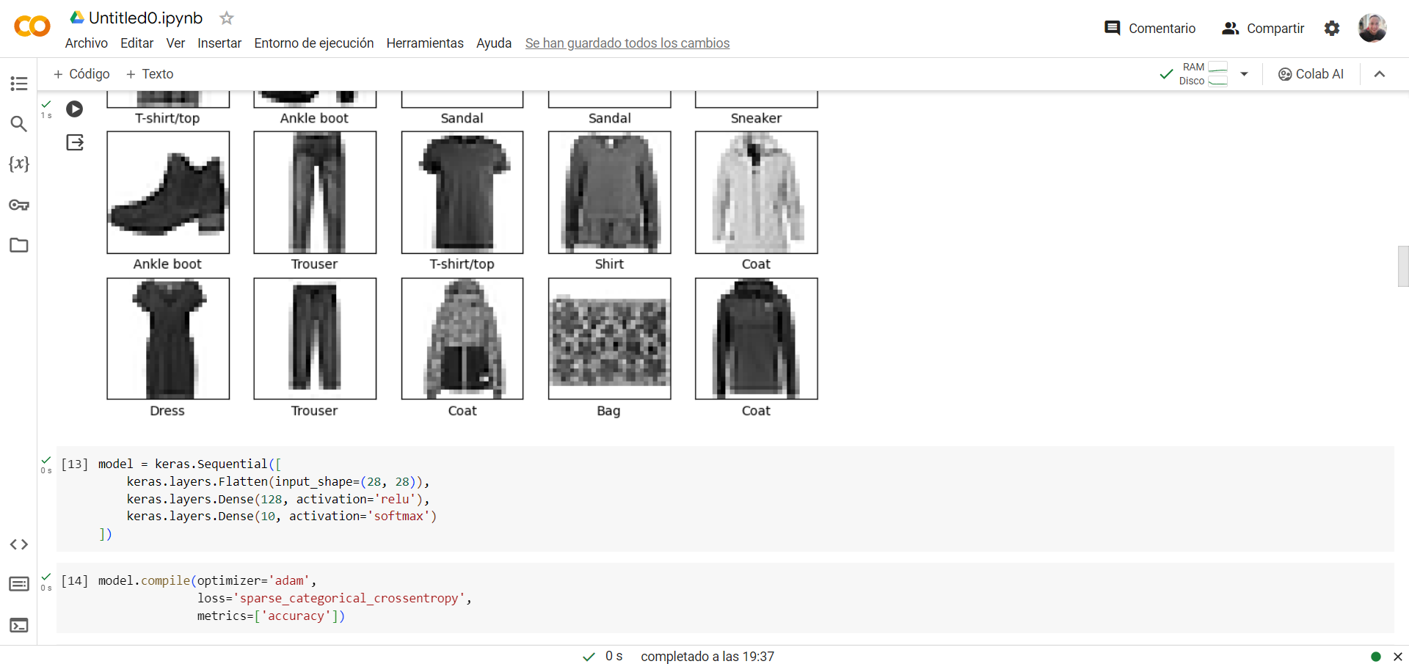Click the keras.Sequential model code cell
Viewport: 1409px width, 664px height.
(725, 499)
